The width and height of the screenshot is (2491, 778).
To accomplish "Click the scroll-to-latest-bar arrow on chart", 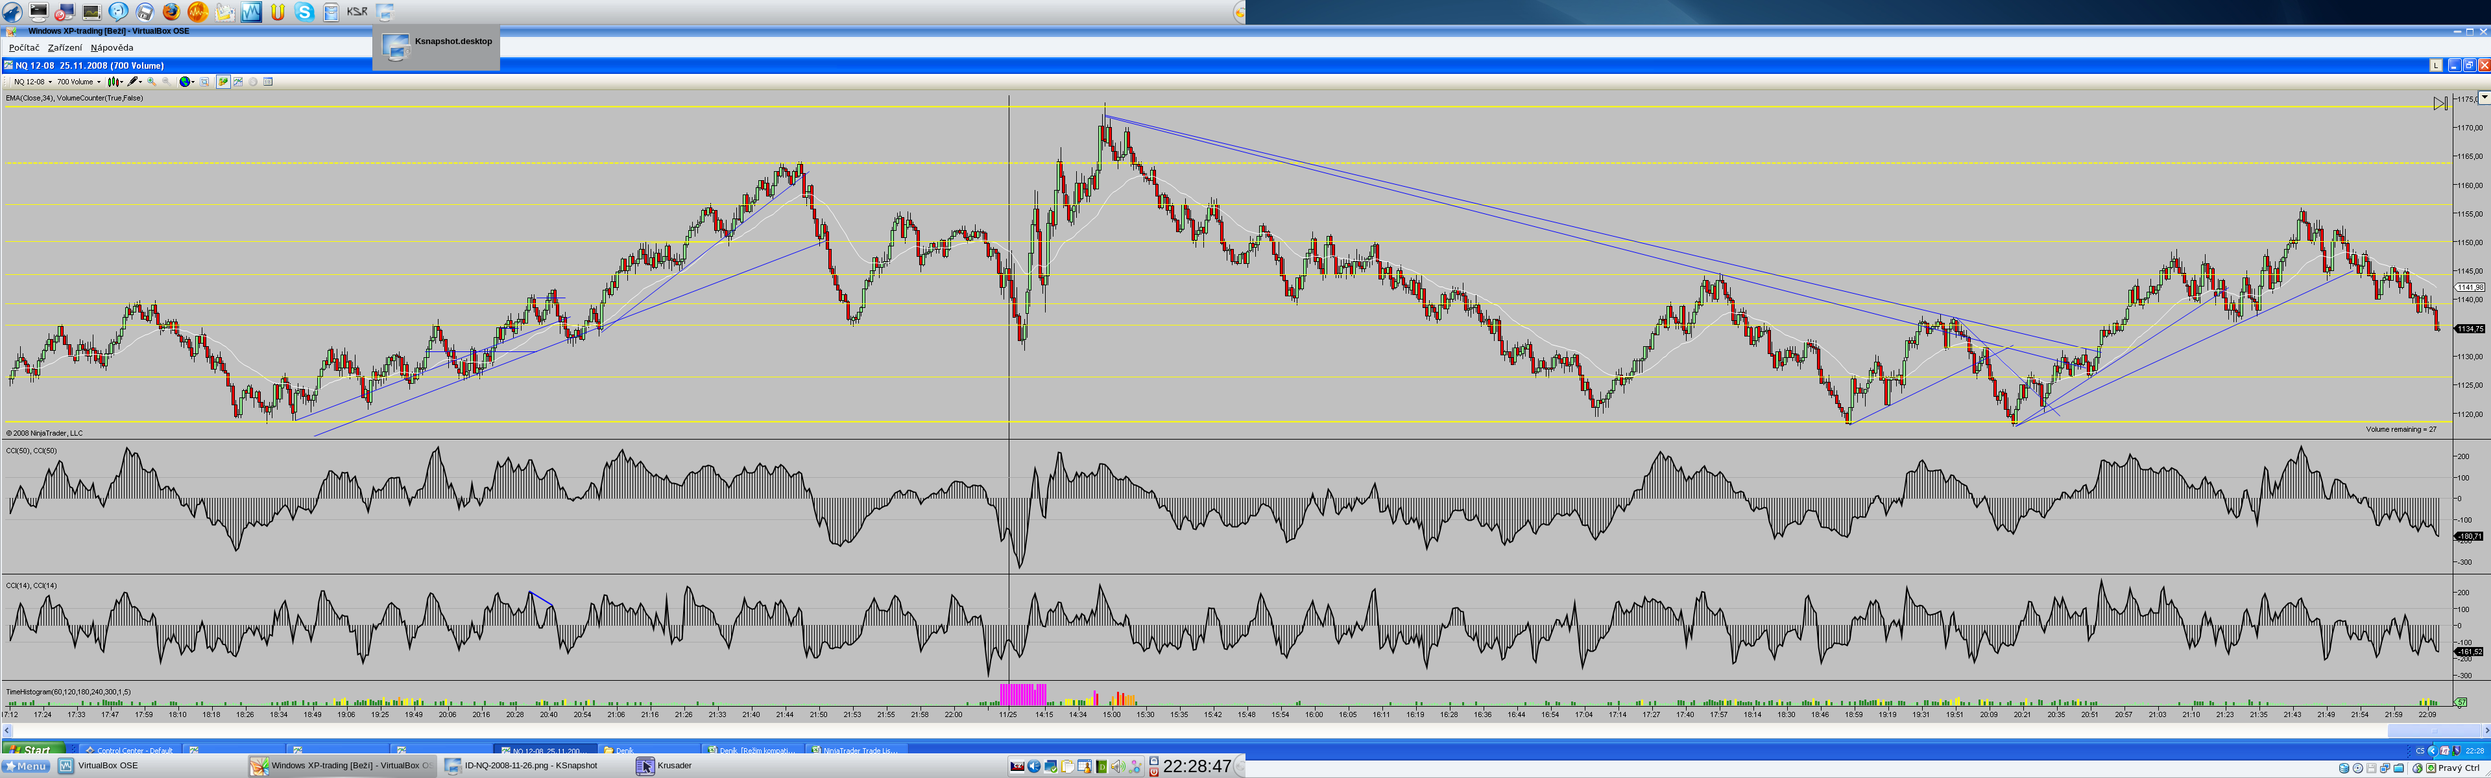I will (2440, 104).
